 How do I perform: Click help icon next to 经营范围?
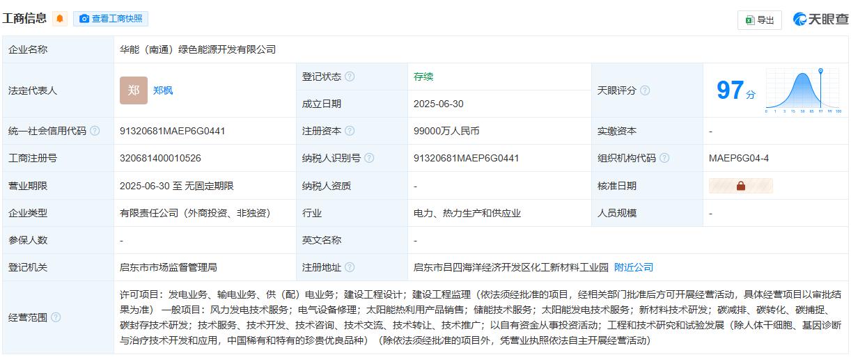coord(56,317)
